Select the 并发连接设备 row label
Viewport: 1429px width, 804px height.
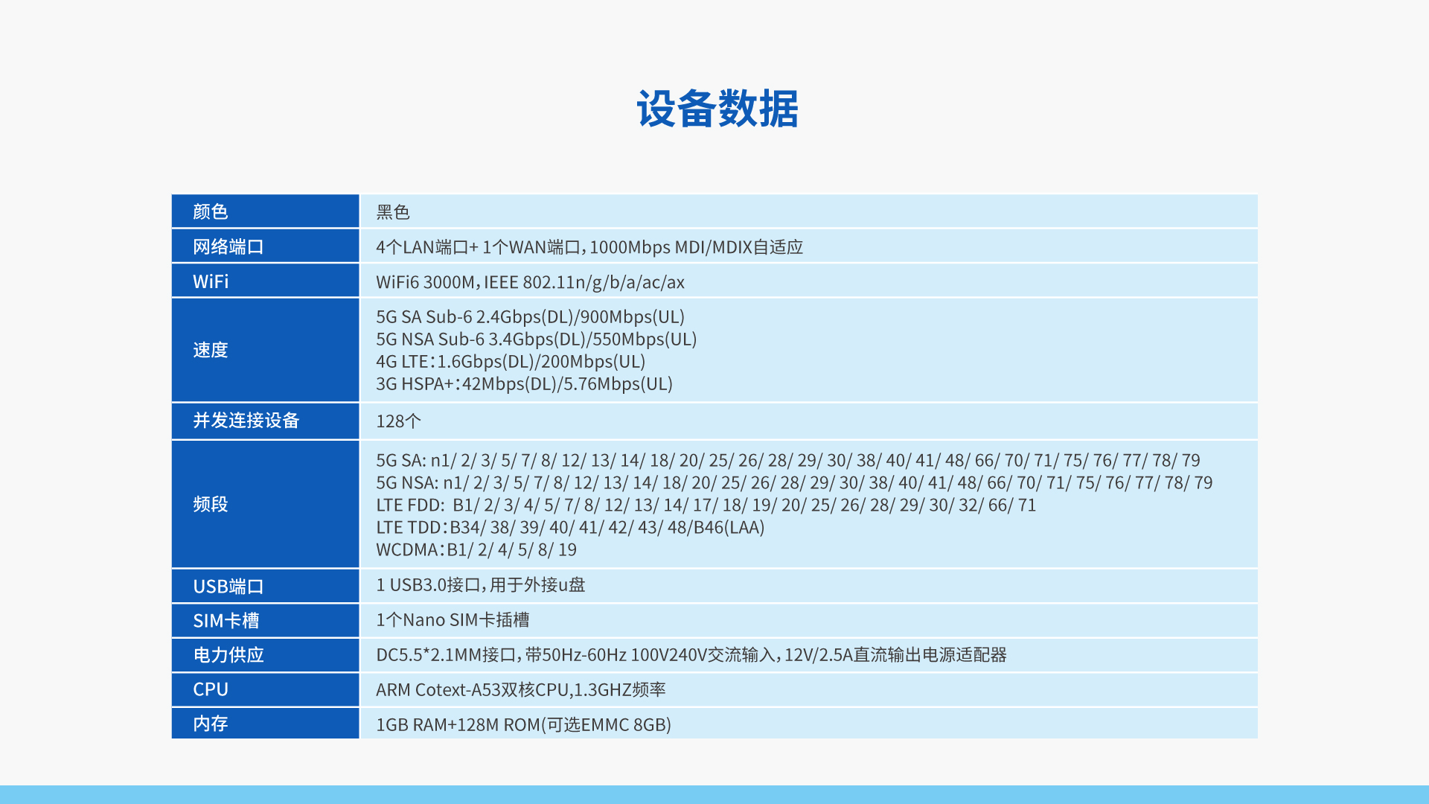(246, 421)
